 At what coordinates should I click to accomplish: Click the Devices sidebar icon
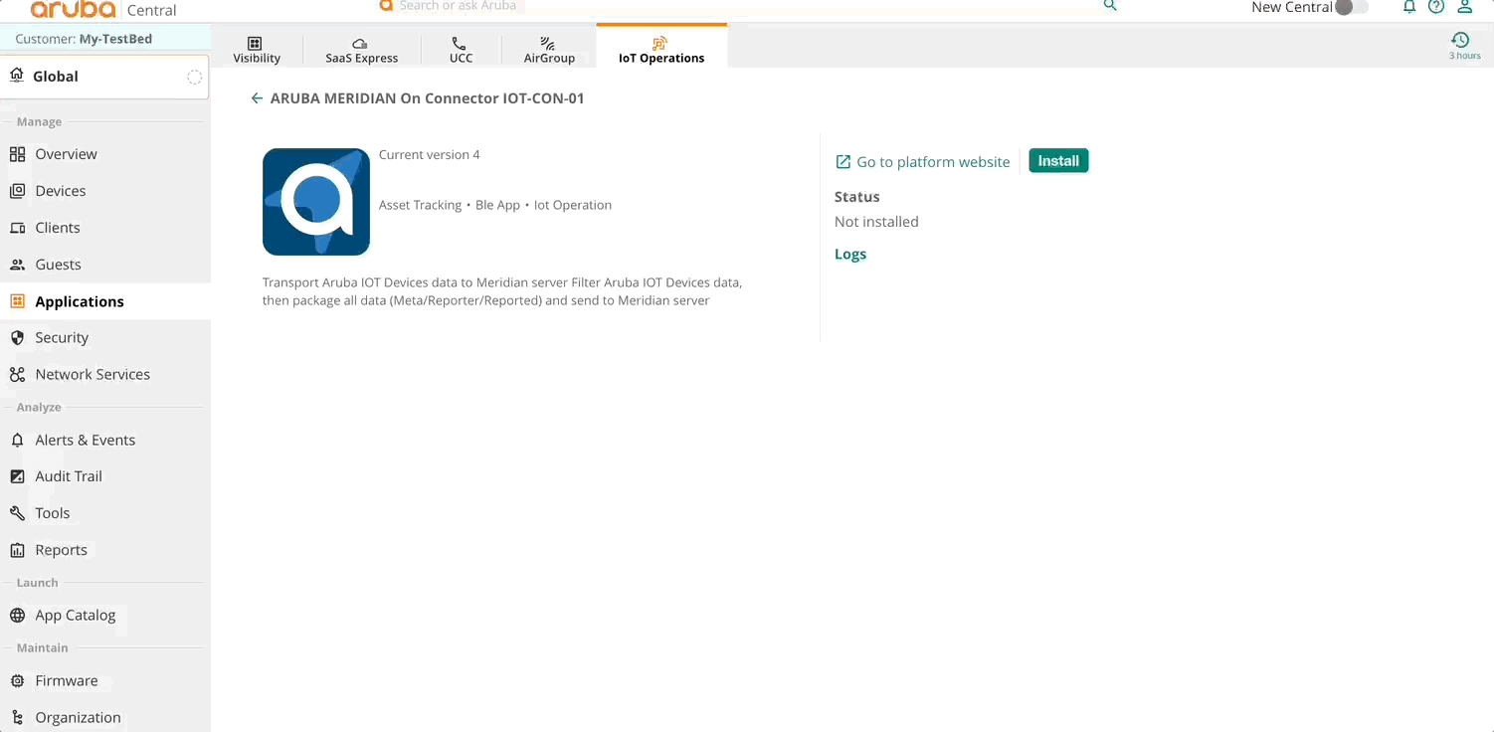click(17, 191)
